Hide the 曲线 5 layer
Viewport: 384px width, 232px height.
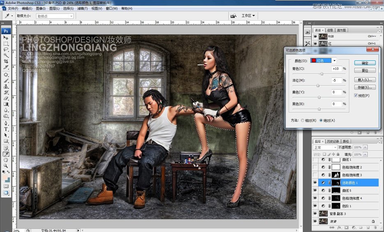pos(315,190)
